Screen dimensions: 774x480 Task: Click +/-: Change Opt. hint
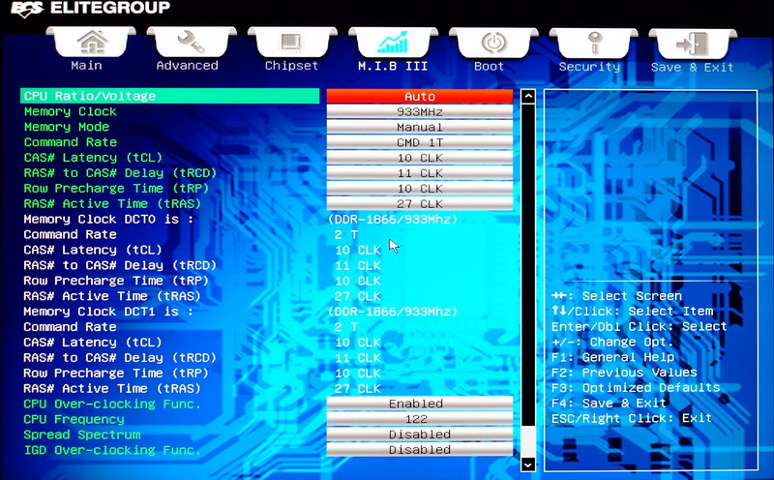click(x=612, y=342)
